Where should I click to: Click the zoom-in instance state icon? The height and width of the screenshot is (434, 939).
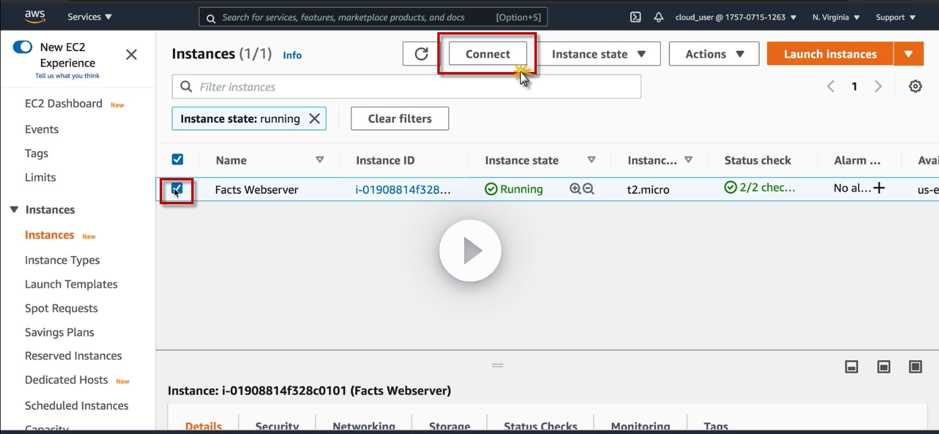(x=575, y=189)
